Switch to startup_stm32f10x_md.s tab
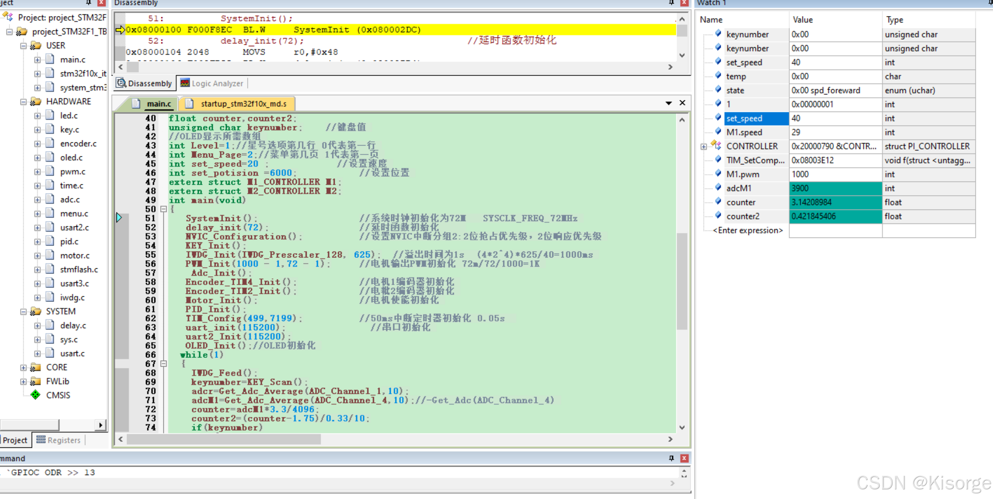Viewport: 993px width, 499px height. tap(243, 104)
